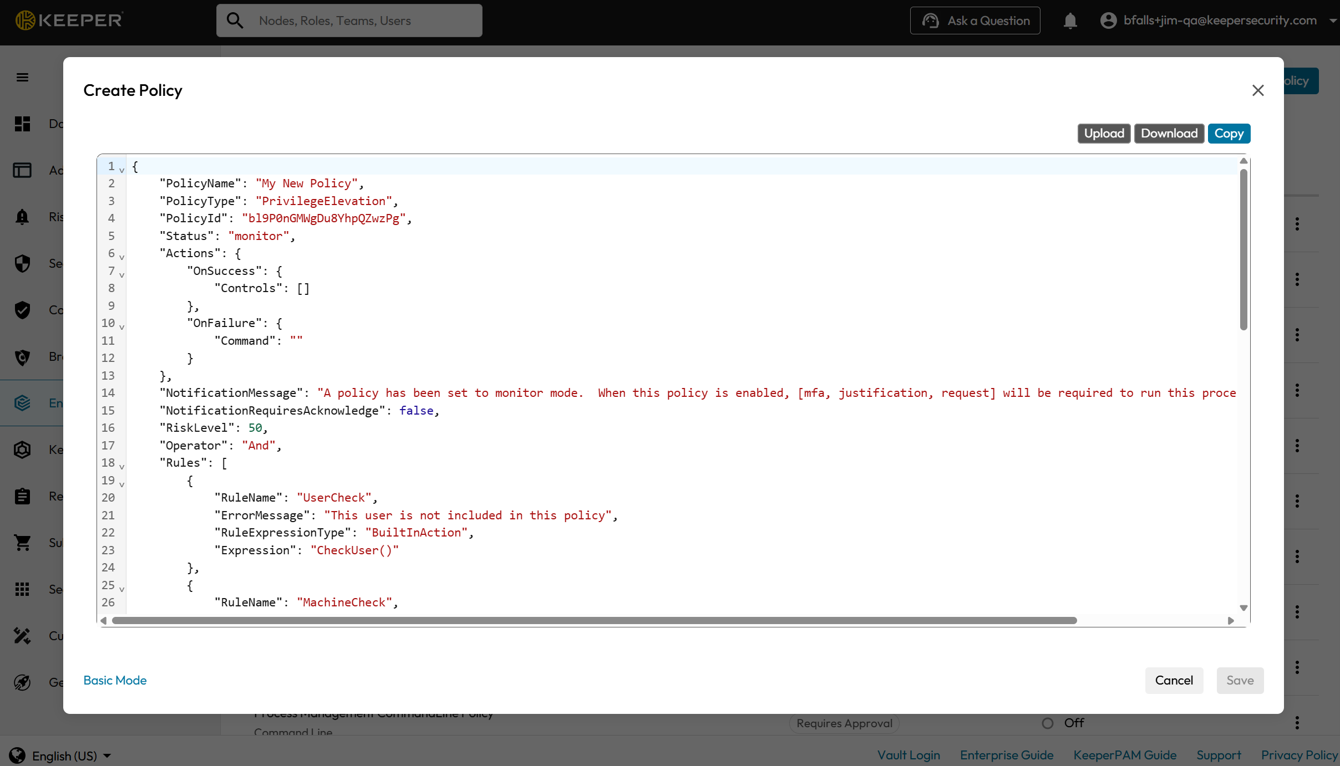Image resolution: width=1340 pixels, height=766 pixels.
Task: Click the KeeperPAM hexagon icon in sidebar
Action: coord(22,450)
